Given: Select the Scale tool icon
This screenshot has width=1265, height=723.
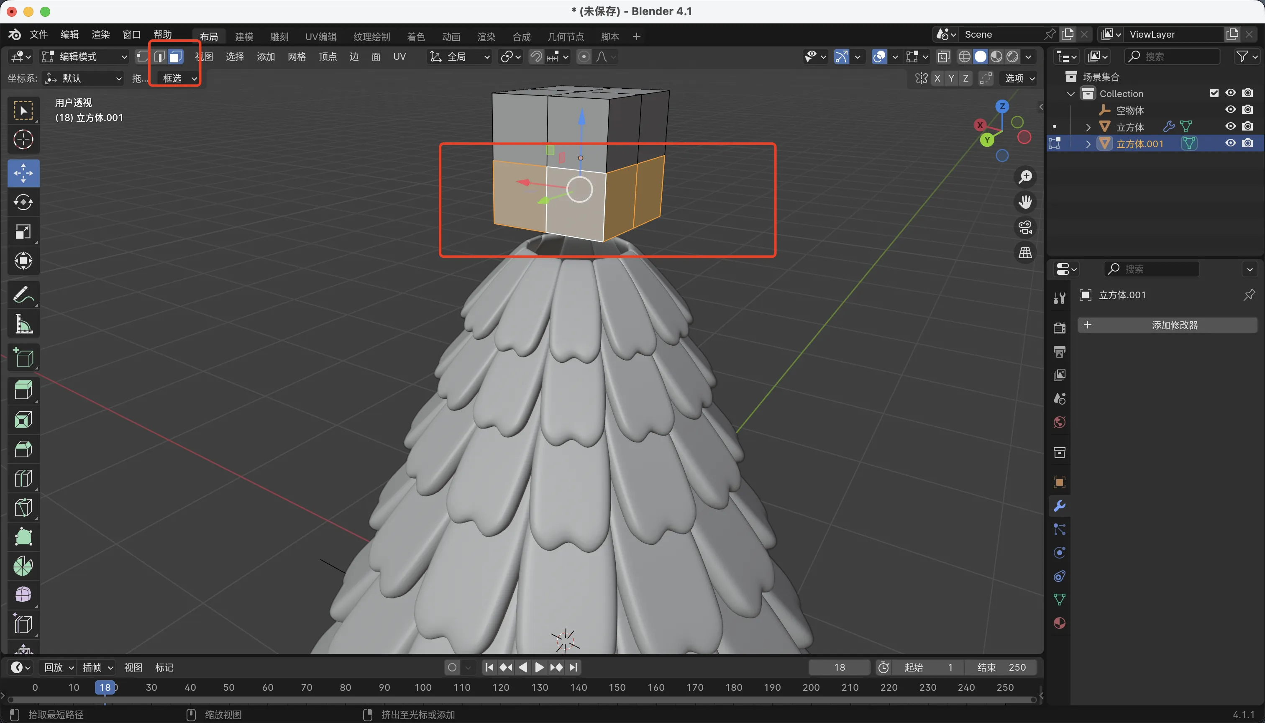Looking at the screenshot, I should 23,231.
